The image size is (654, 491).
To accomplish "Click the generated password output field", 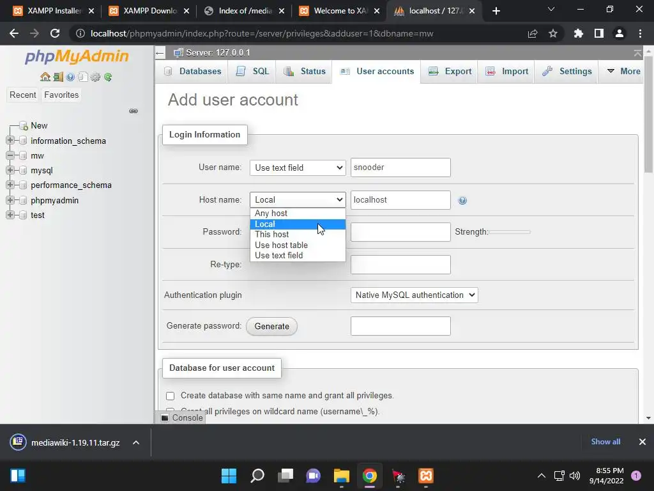I will click(400, 326).
